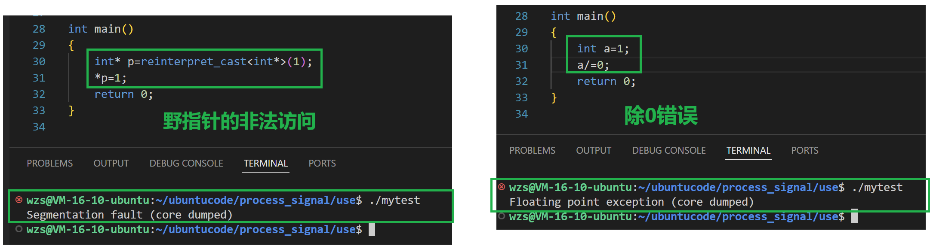Image resolution: width=933 pixels, height=252 pixels.
Task: Open the PROBLEMS tab in right panel
Action: (x=533, y=151)
